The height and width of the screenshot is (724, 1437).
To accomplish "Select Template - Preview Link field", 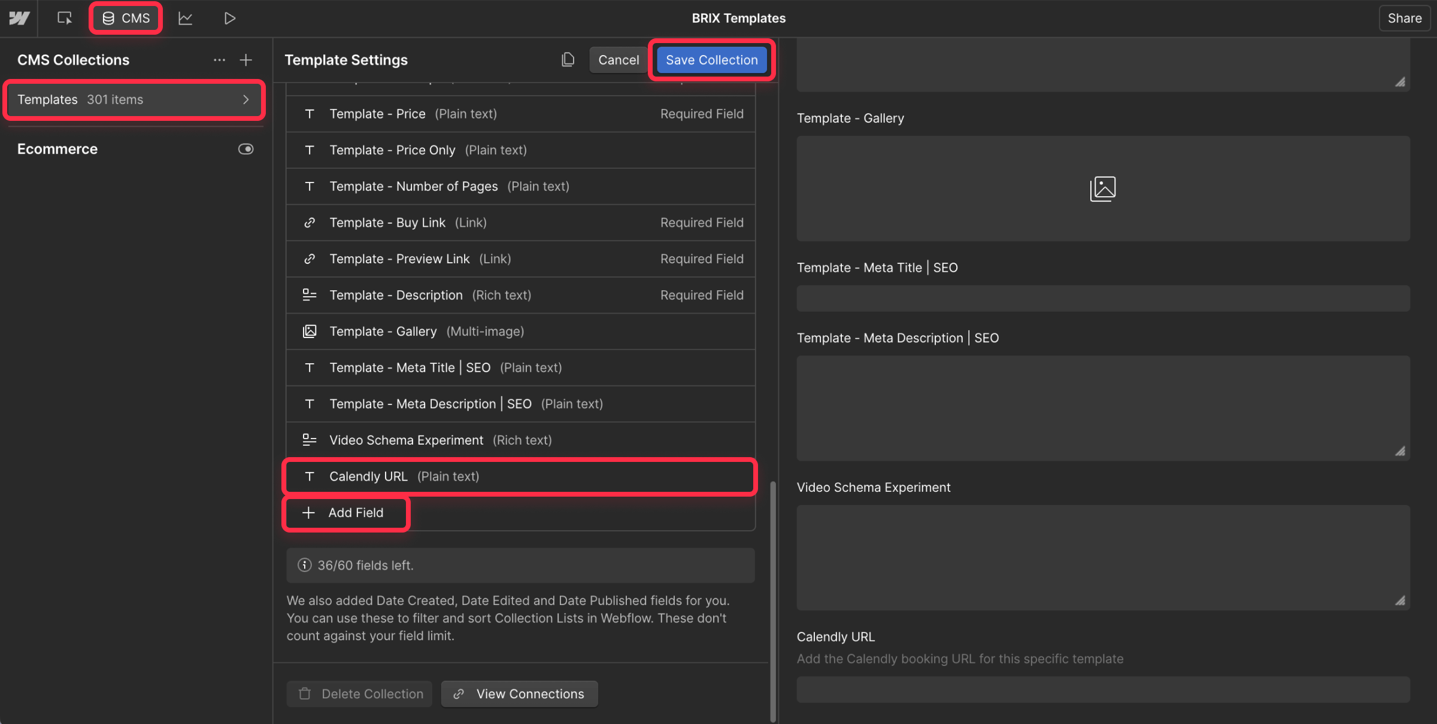I will (x=520, y=259).
